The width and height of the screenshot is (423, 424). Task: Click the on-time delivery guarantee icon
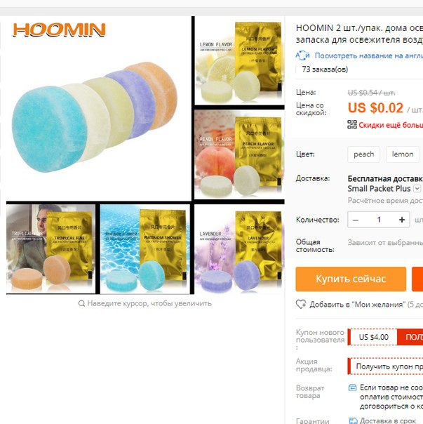point(353,420)
